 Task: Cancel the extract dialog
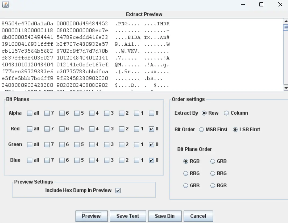[x=198, y=216]
